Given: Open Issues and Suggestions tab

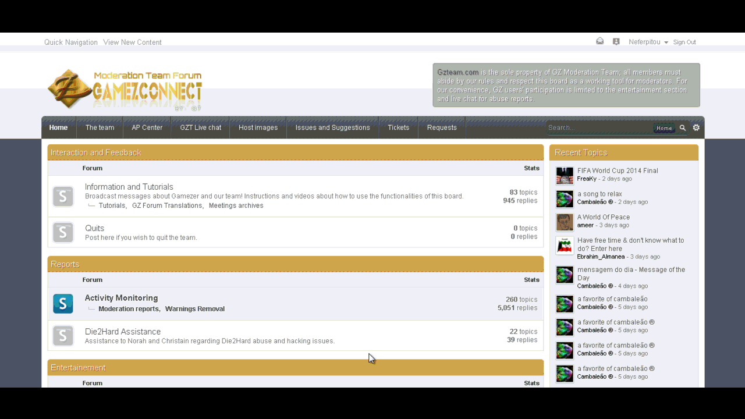Looking at the screenshot, I should (333, 127).
